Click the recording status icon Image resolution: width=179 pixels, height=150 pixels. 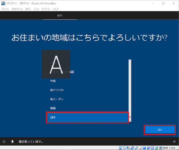tap(149, 148)
